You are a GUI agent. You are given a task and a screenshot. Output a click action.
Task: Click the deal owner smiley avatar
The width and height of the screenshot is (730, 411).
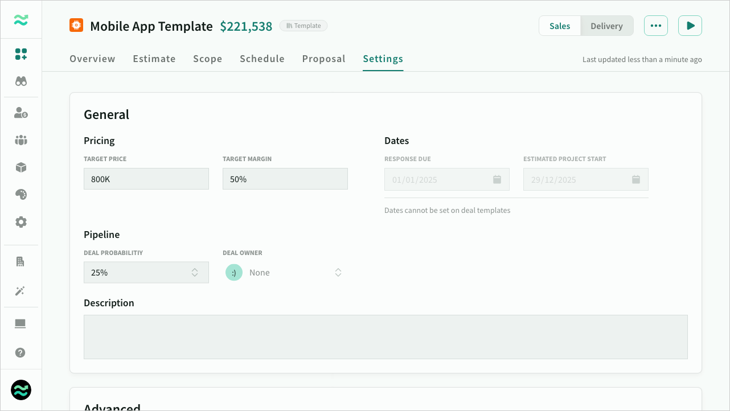234,273
